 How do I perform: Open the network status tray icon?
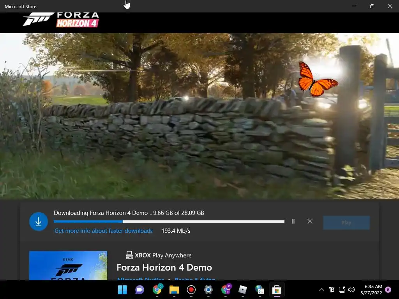342,290
